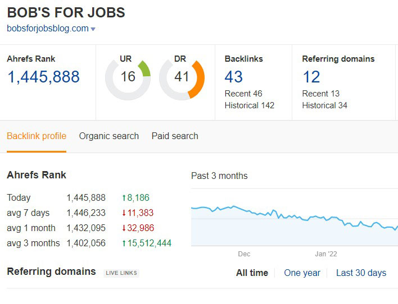Click the BOB'S FOR JOBS heading
This screenshot has height=304, width=398.
coord(66,12)
